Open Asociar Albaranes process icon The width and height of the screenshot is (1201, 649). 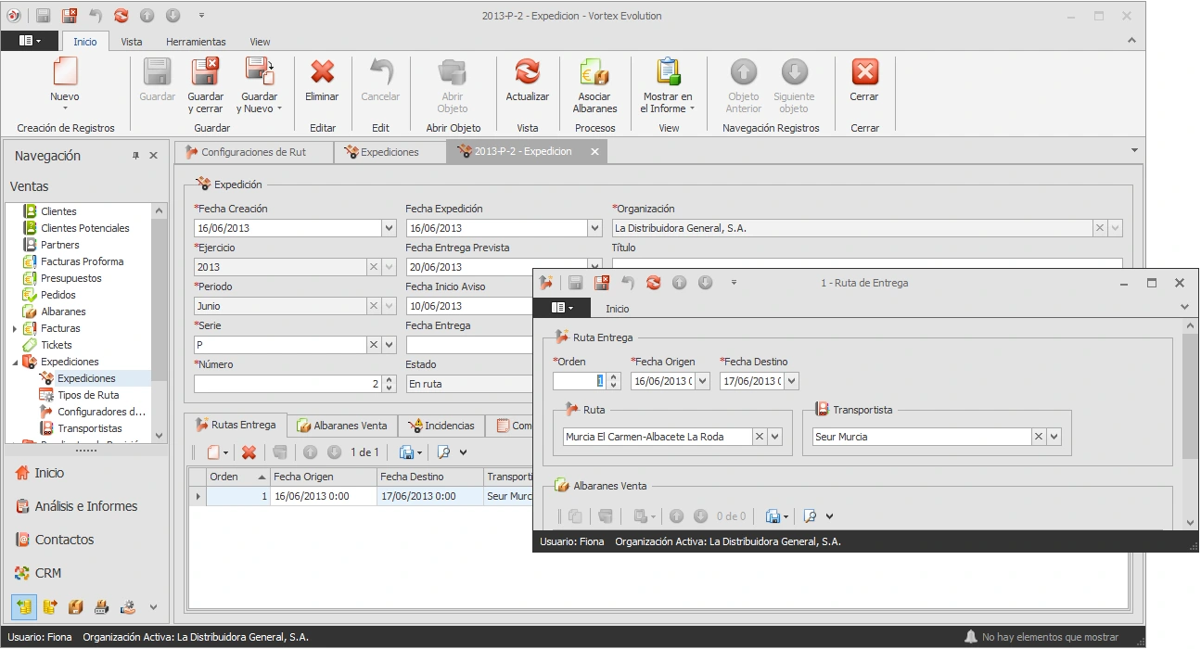tap(594, 72)
